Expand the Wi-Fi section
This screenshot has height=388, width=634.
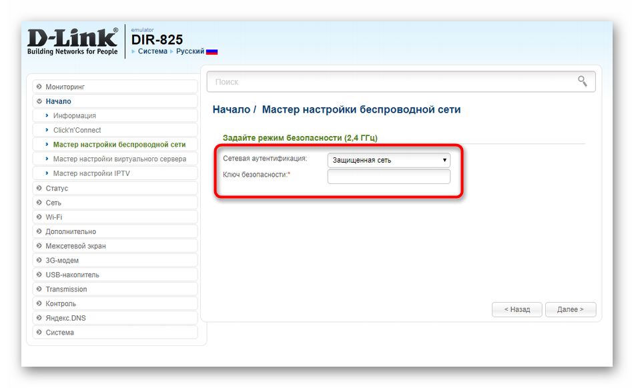pyautogui.click(x=53, y=217)
